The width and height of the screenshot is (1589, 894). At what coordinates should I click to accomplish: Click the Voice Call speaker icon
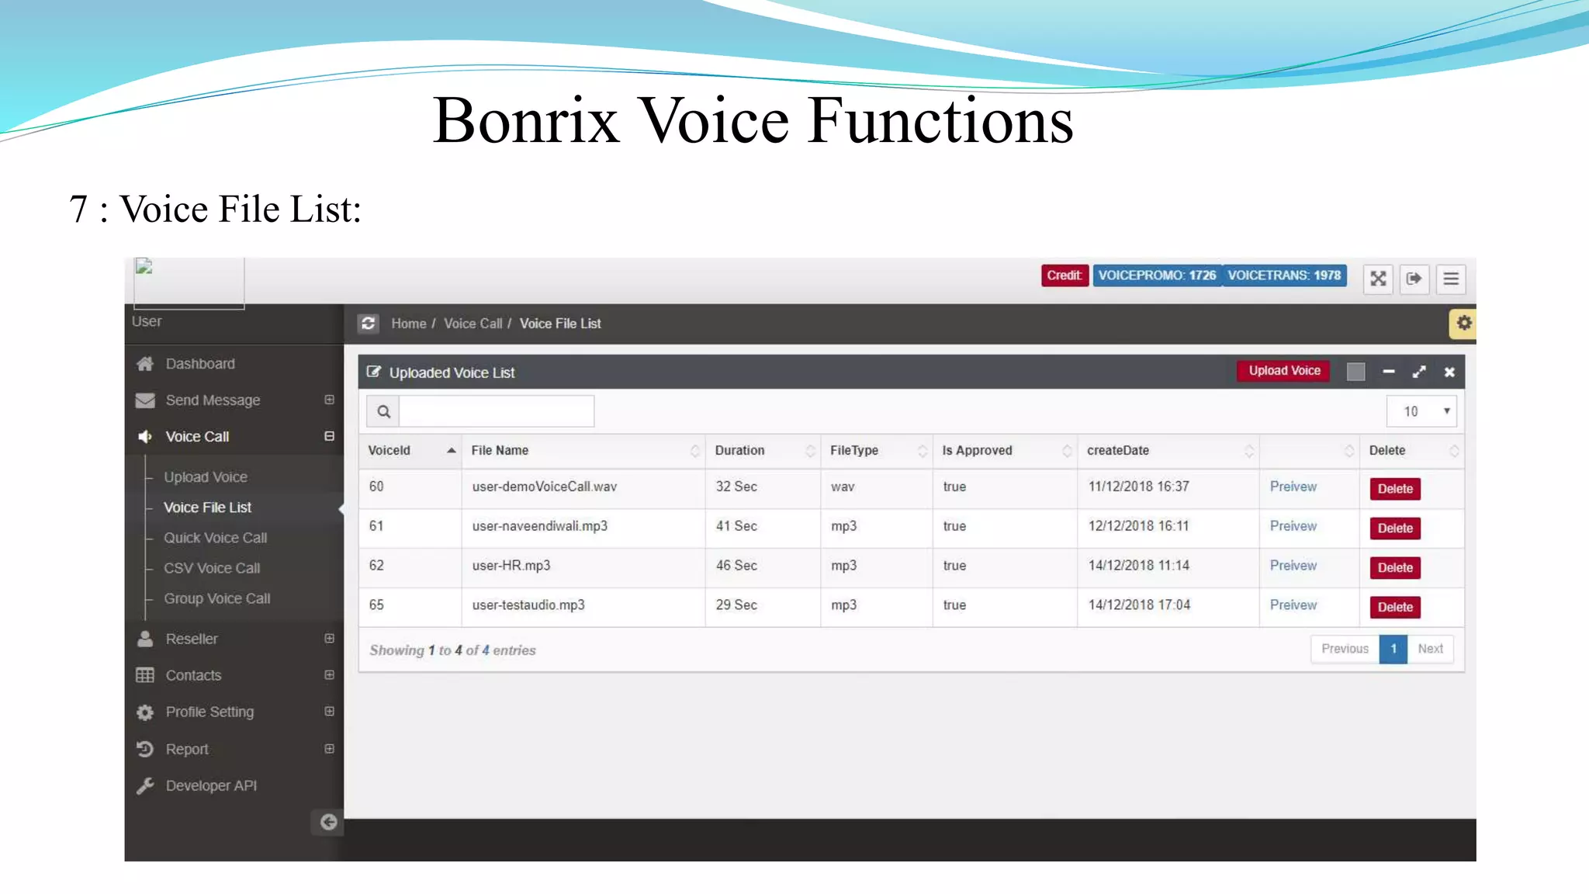[145, 436]
